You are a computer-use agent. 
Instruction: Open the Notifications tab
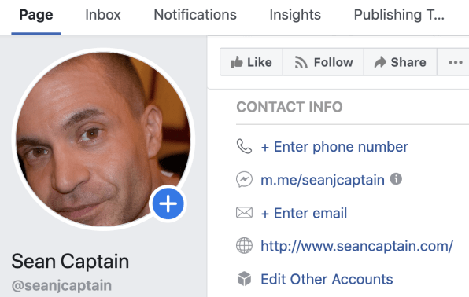click(x=195, y=15)
